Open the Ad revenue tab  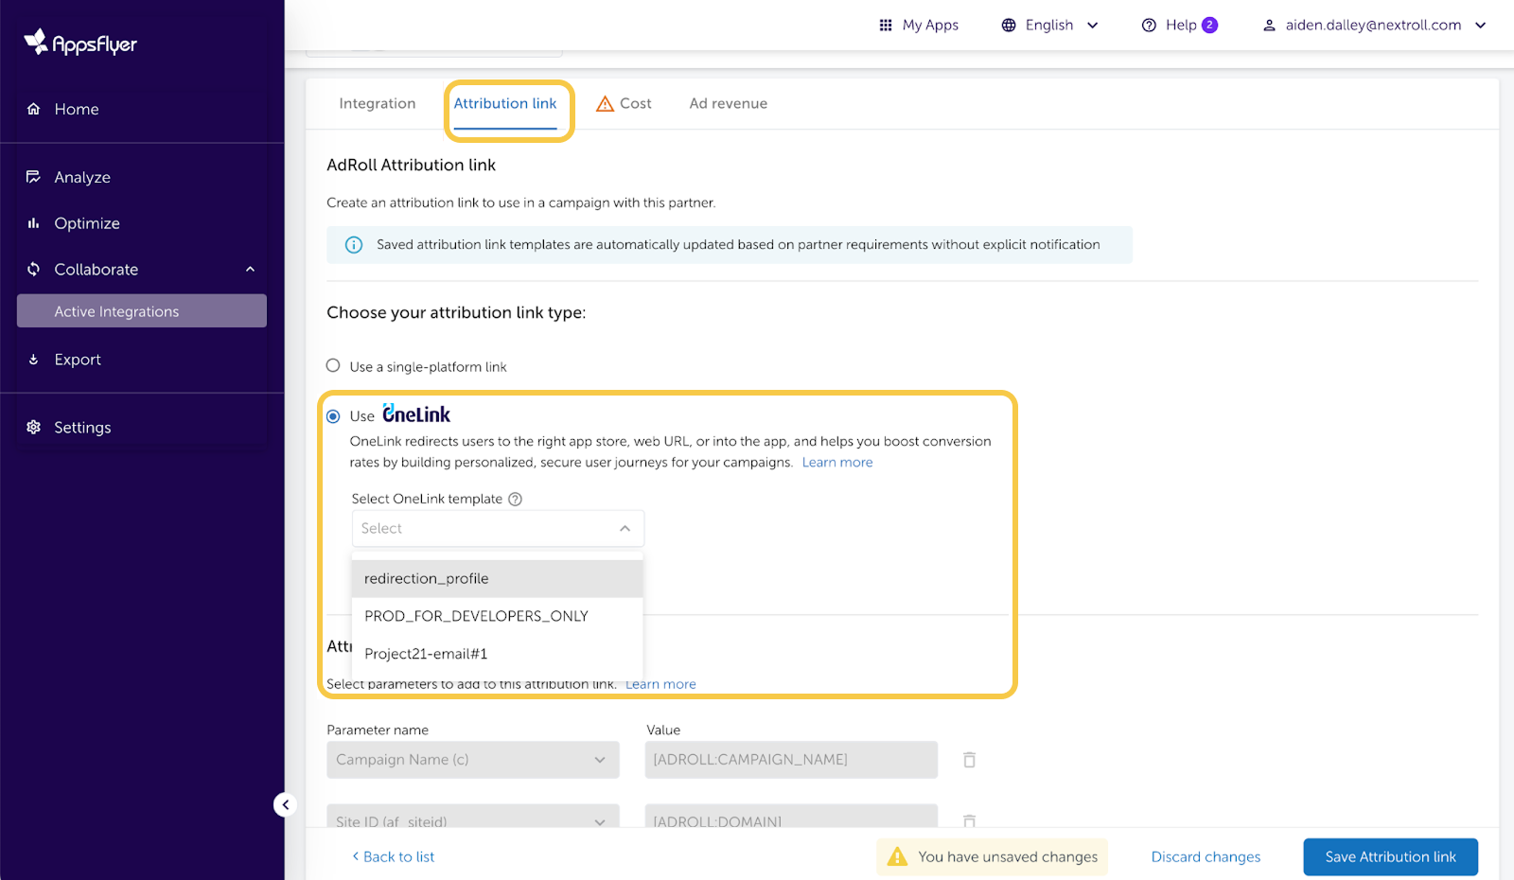click(x=728, y=104)
